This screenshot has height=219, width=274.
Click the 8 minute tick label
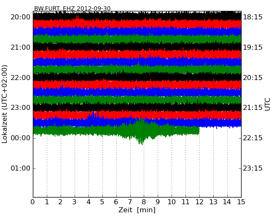point(144,202)
